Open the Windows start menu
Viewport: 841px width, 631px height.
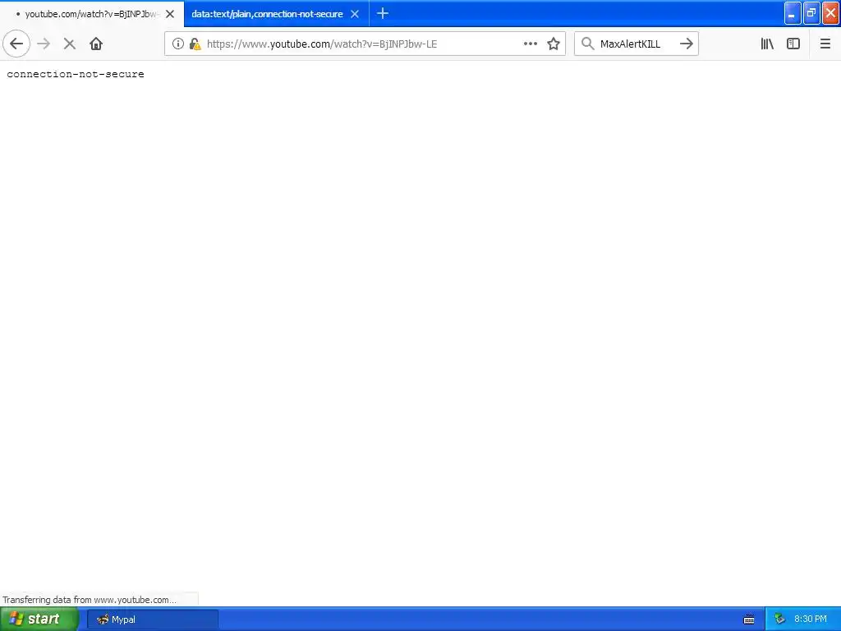coord(39,619)
